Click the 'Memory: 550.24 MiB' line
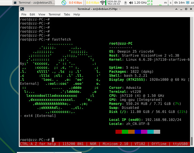This screenshot has height=153, width=194. pyautogui.click(x=145, y=104)
